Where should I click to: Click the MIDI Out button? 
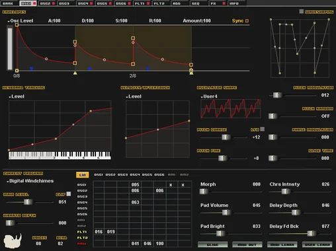(247, 244)
